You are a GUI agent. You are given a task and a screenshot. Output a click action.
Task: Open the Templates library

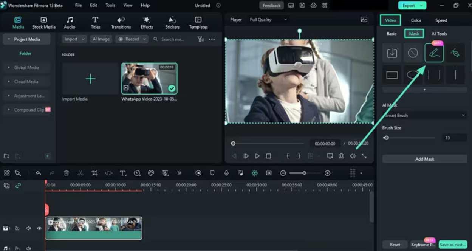pyautogui.click(x=198, y=23)
